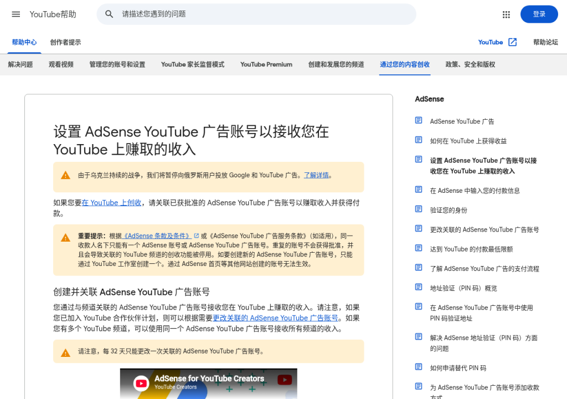
Task: Open YouTube 家长监督模式 category
Action: (x=193, y=64)
